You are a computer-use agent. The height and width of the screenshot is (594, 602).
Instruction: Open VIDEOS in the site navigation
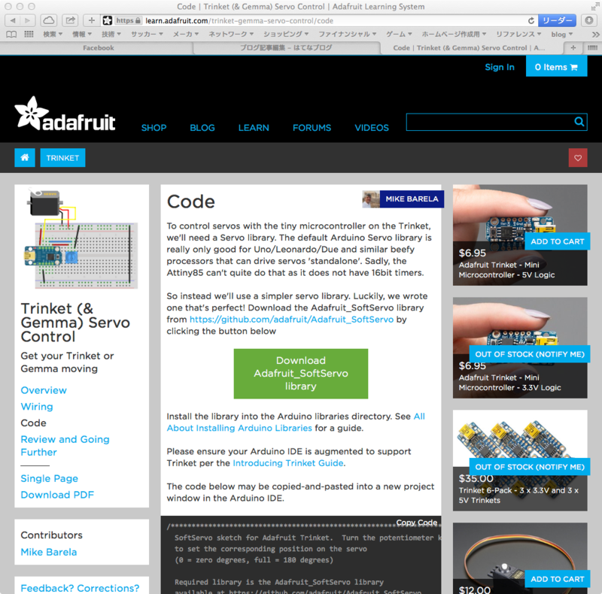[x=372, y=128]
